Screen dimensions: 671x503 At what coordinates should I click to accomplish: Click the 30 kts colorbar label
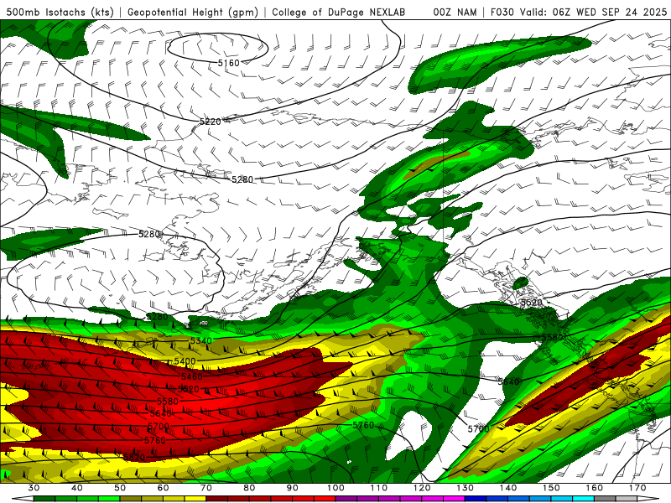tap(34, 488)
